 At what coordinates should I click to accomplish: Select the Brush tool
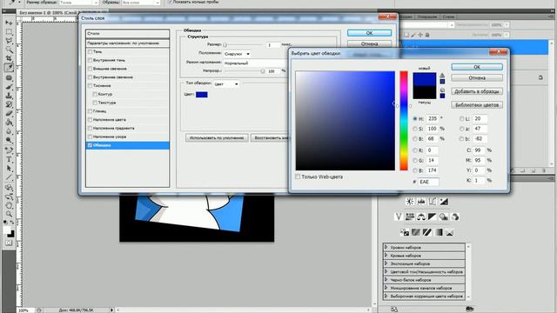point(9,87)
